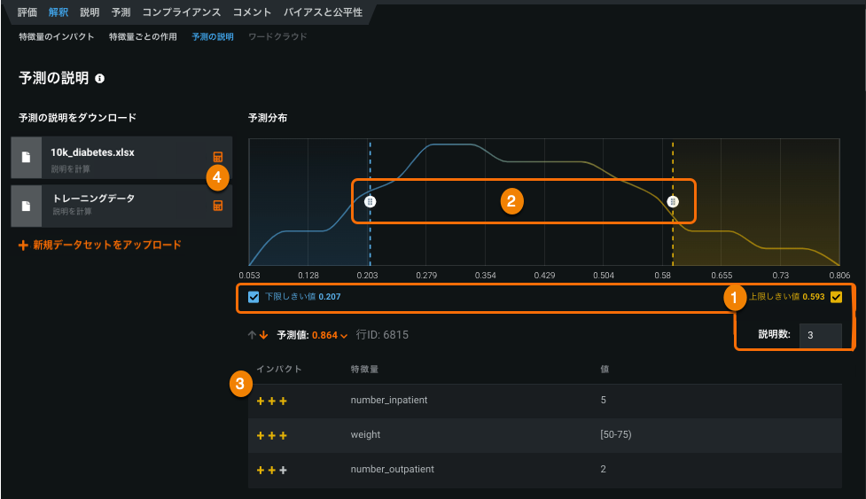Screen dimensions: 866x499
Task: Click calculator icon for トレーニングデータ
Action: (x=218, y=206)
